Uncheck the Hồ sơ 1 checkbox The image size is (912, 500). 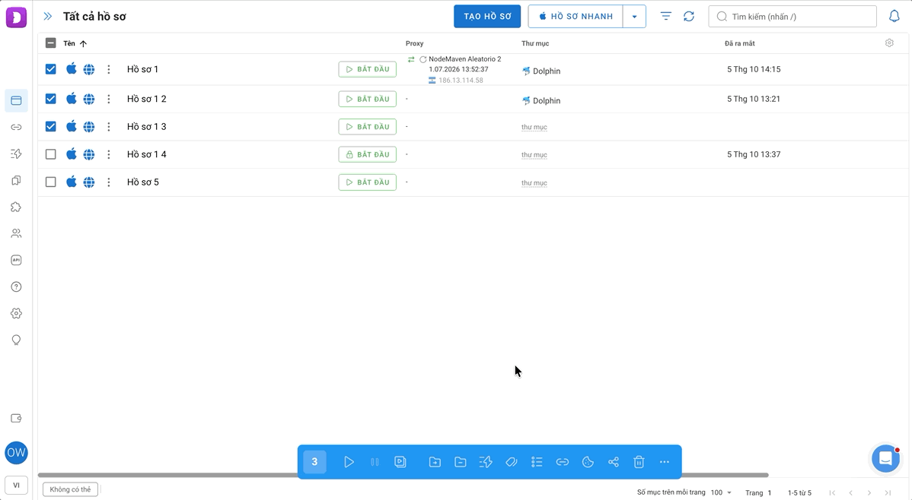(x=50, y=69)
